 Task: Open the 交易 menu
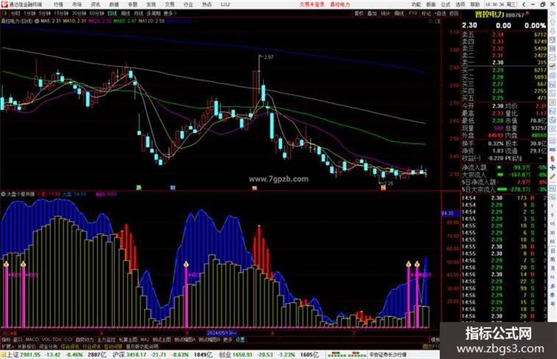(x=170, y=5)
